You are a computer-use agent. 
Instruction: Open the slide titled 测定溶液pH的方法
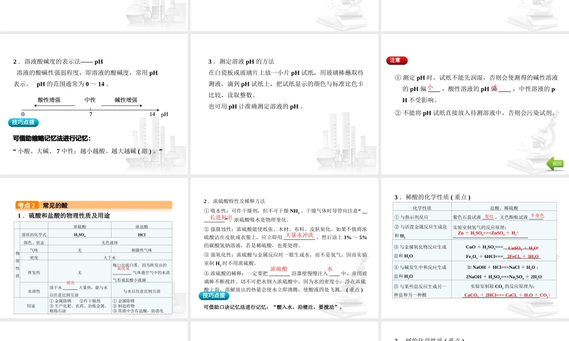tap(284, 104)
